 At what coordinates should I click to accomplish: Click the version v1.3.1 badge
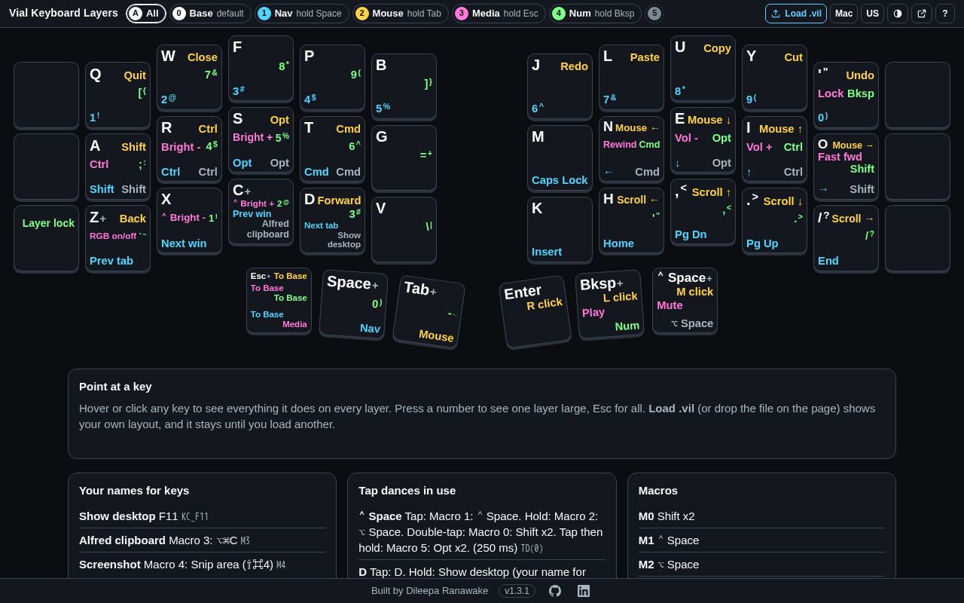click(517, 591)
